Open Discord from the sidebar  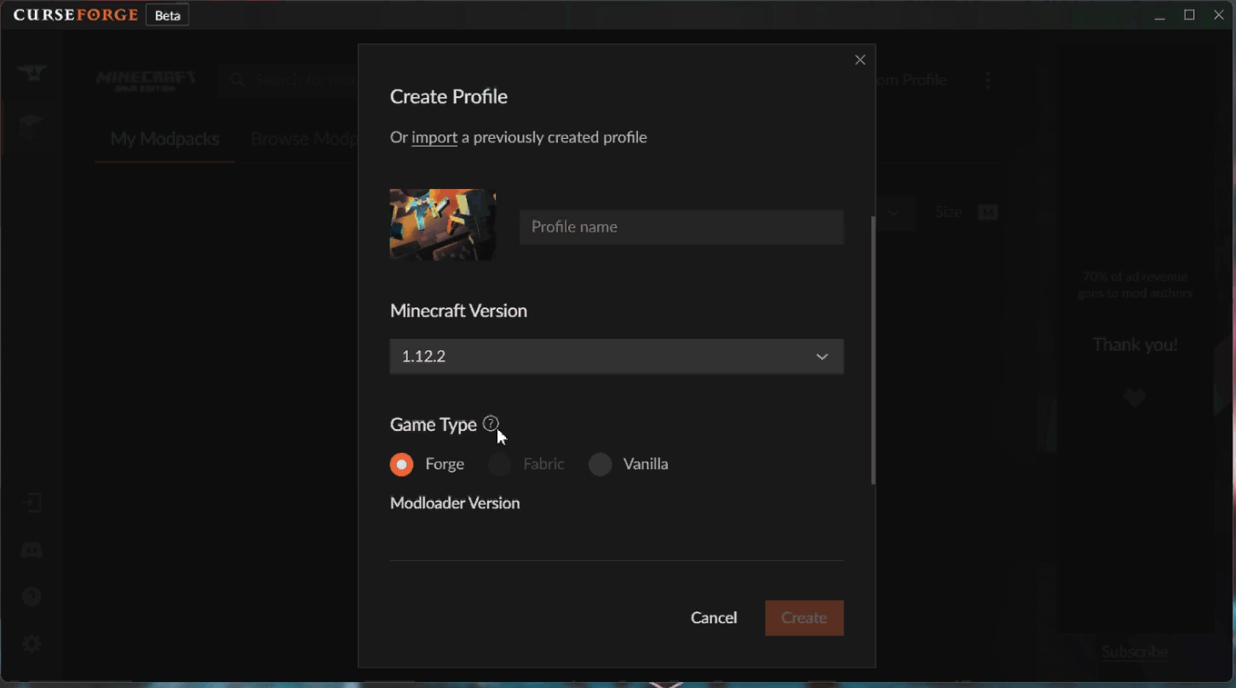click(x=32, y=550)
